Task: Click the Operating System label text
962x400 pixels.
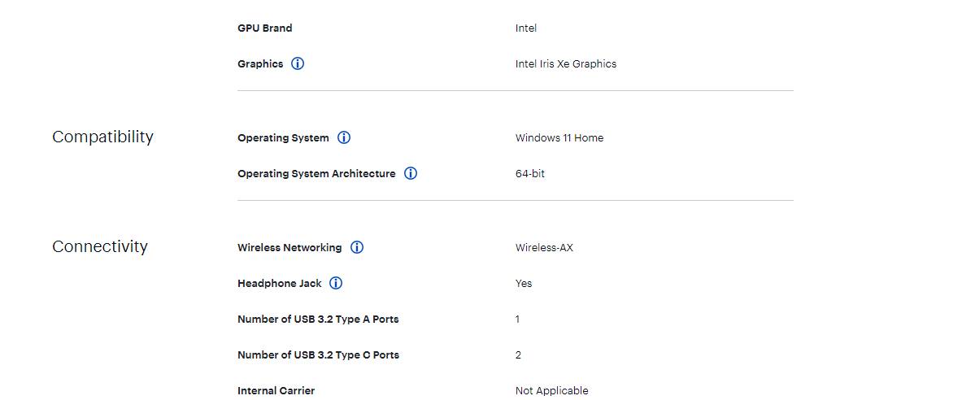Action: point(283,138)
